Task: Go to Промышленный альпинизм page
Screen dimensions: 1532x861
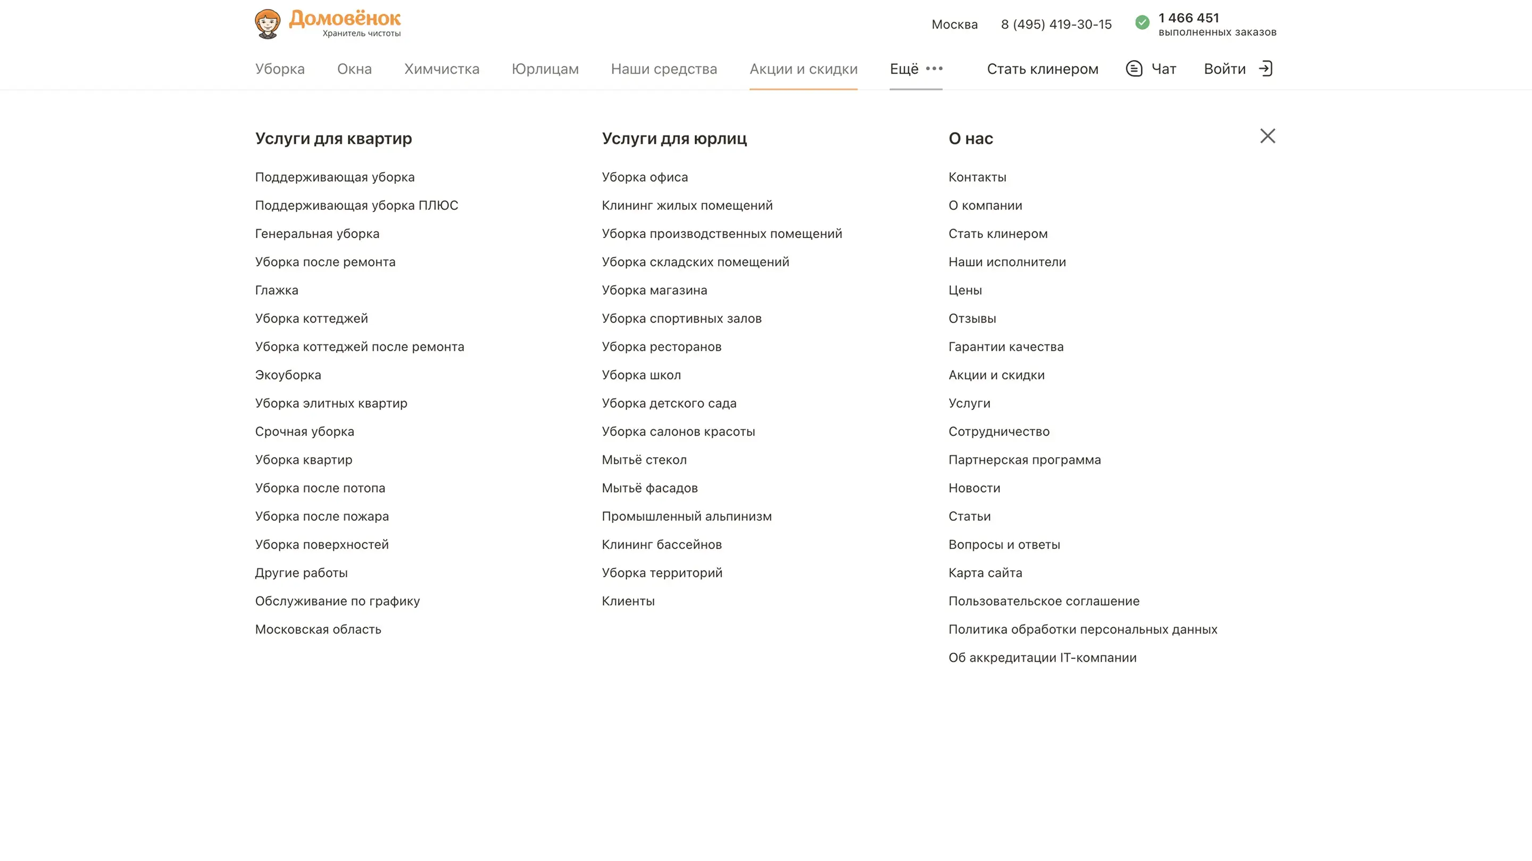Action: pyautogui.click(x=686, y=517)
